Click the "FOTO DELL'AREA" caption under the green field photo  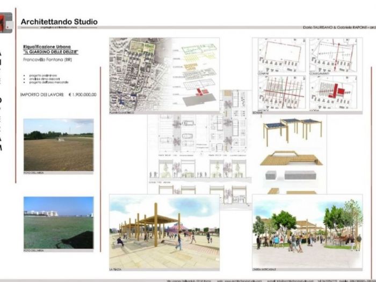[33, 251]
